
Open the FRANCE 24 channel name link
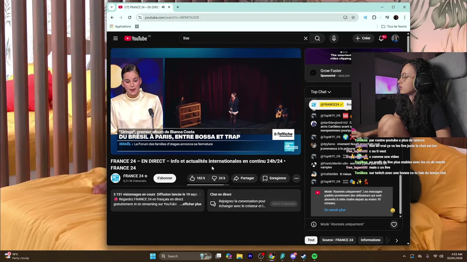point(133,176)
